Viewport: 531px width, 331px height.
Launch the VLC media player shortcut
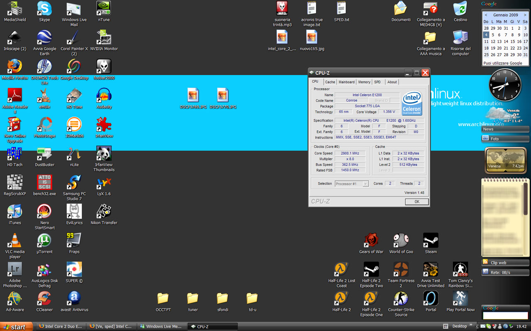click(15, 240)
